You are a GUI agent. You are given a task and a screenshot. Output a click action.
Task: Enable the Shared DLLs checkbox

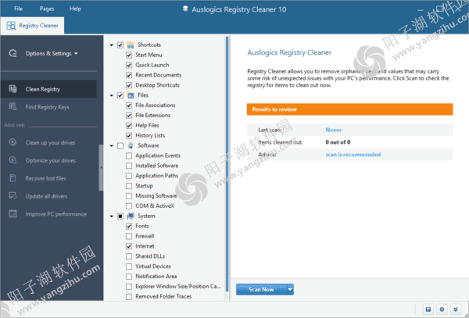pos(129,256)
